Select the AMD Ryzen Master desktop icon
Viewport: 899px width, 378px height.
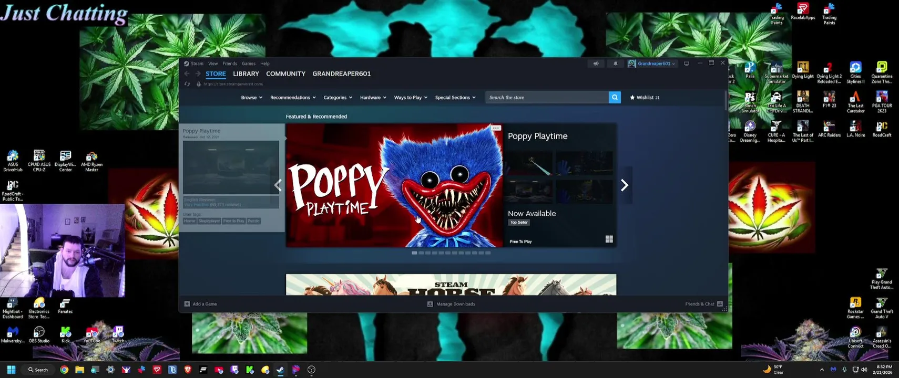tap(91, 162)
